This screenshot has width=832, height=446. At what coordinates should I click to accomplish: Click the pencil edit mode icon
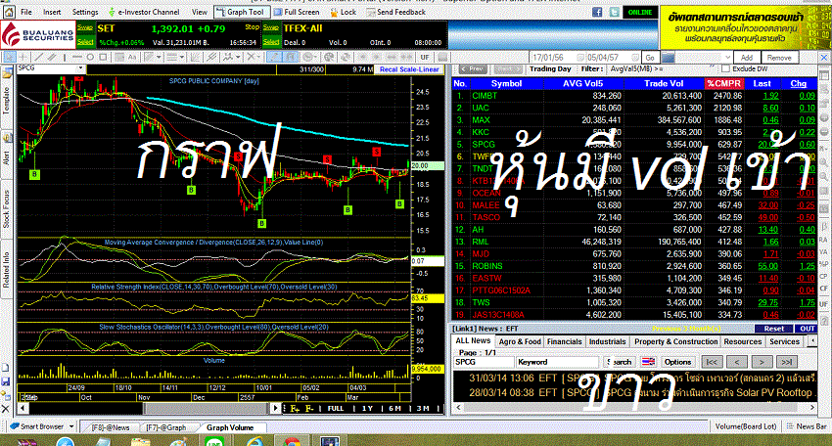(x=275, y=57)
